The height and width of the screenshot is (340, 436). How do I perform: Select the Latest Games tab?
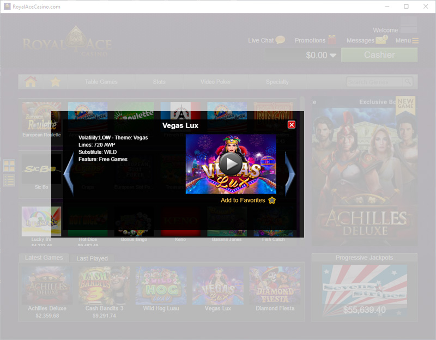(x=44, y=258)
